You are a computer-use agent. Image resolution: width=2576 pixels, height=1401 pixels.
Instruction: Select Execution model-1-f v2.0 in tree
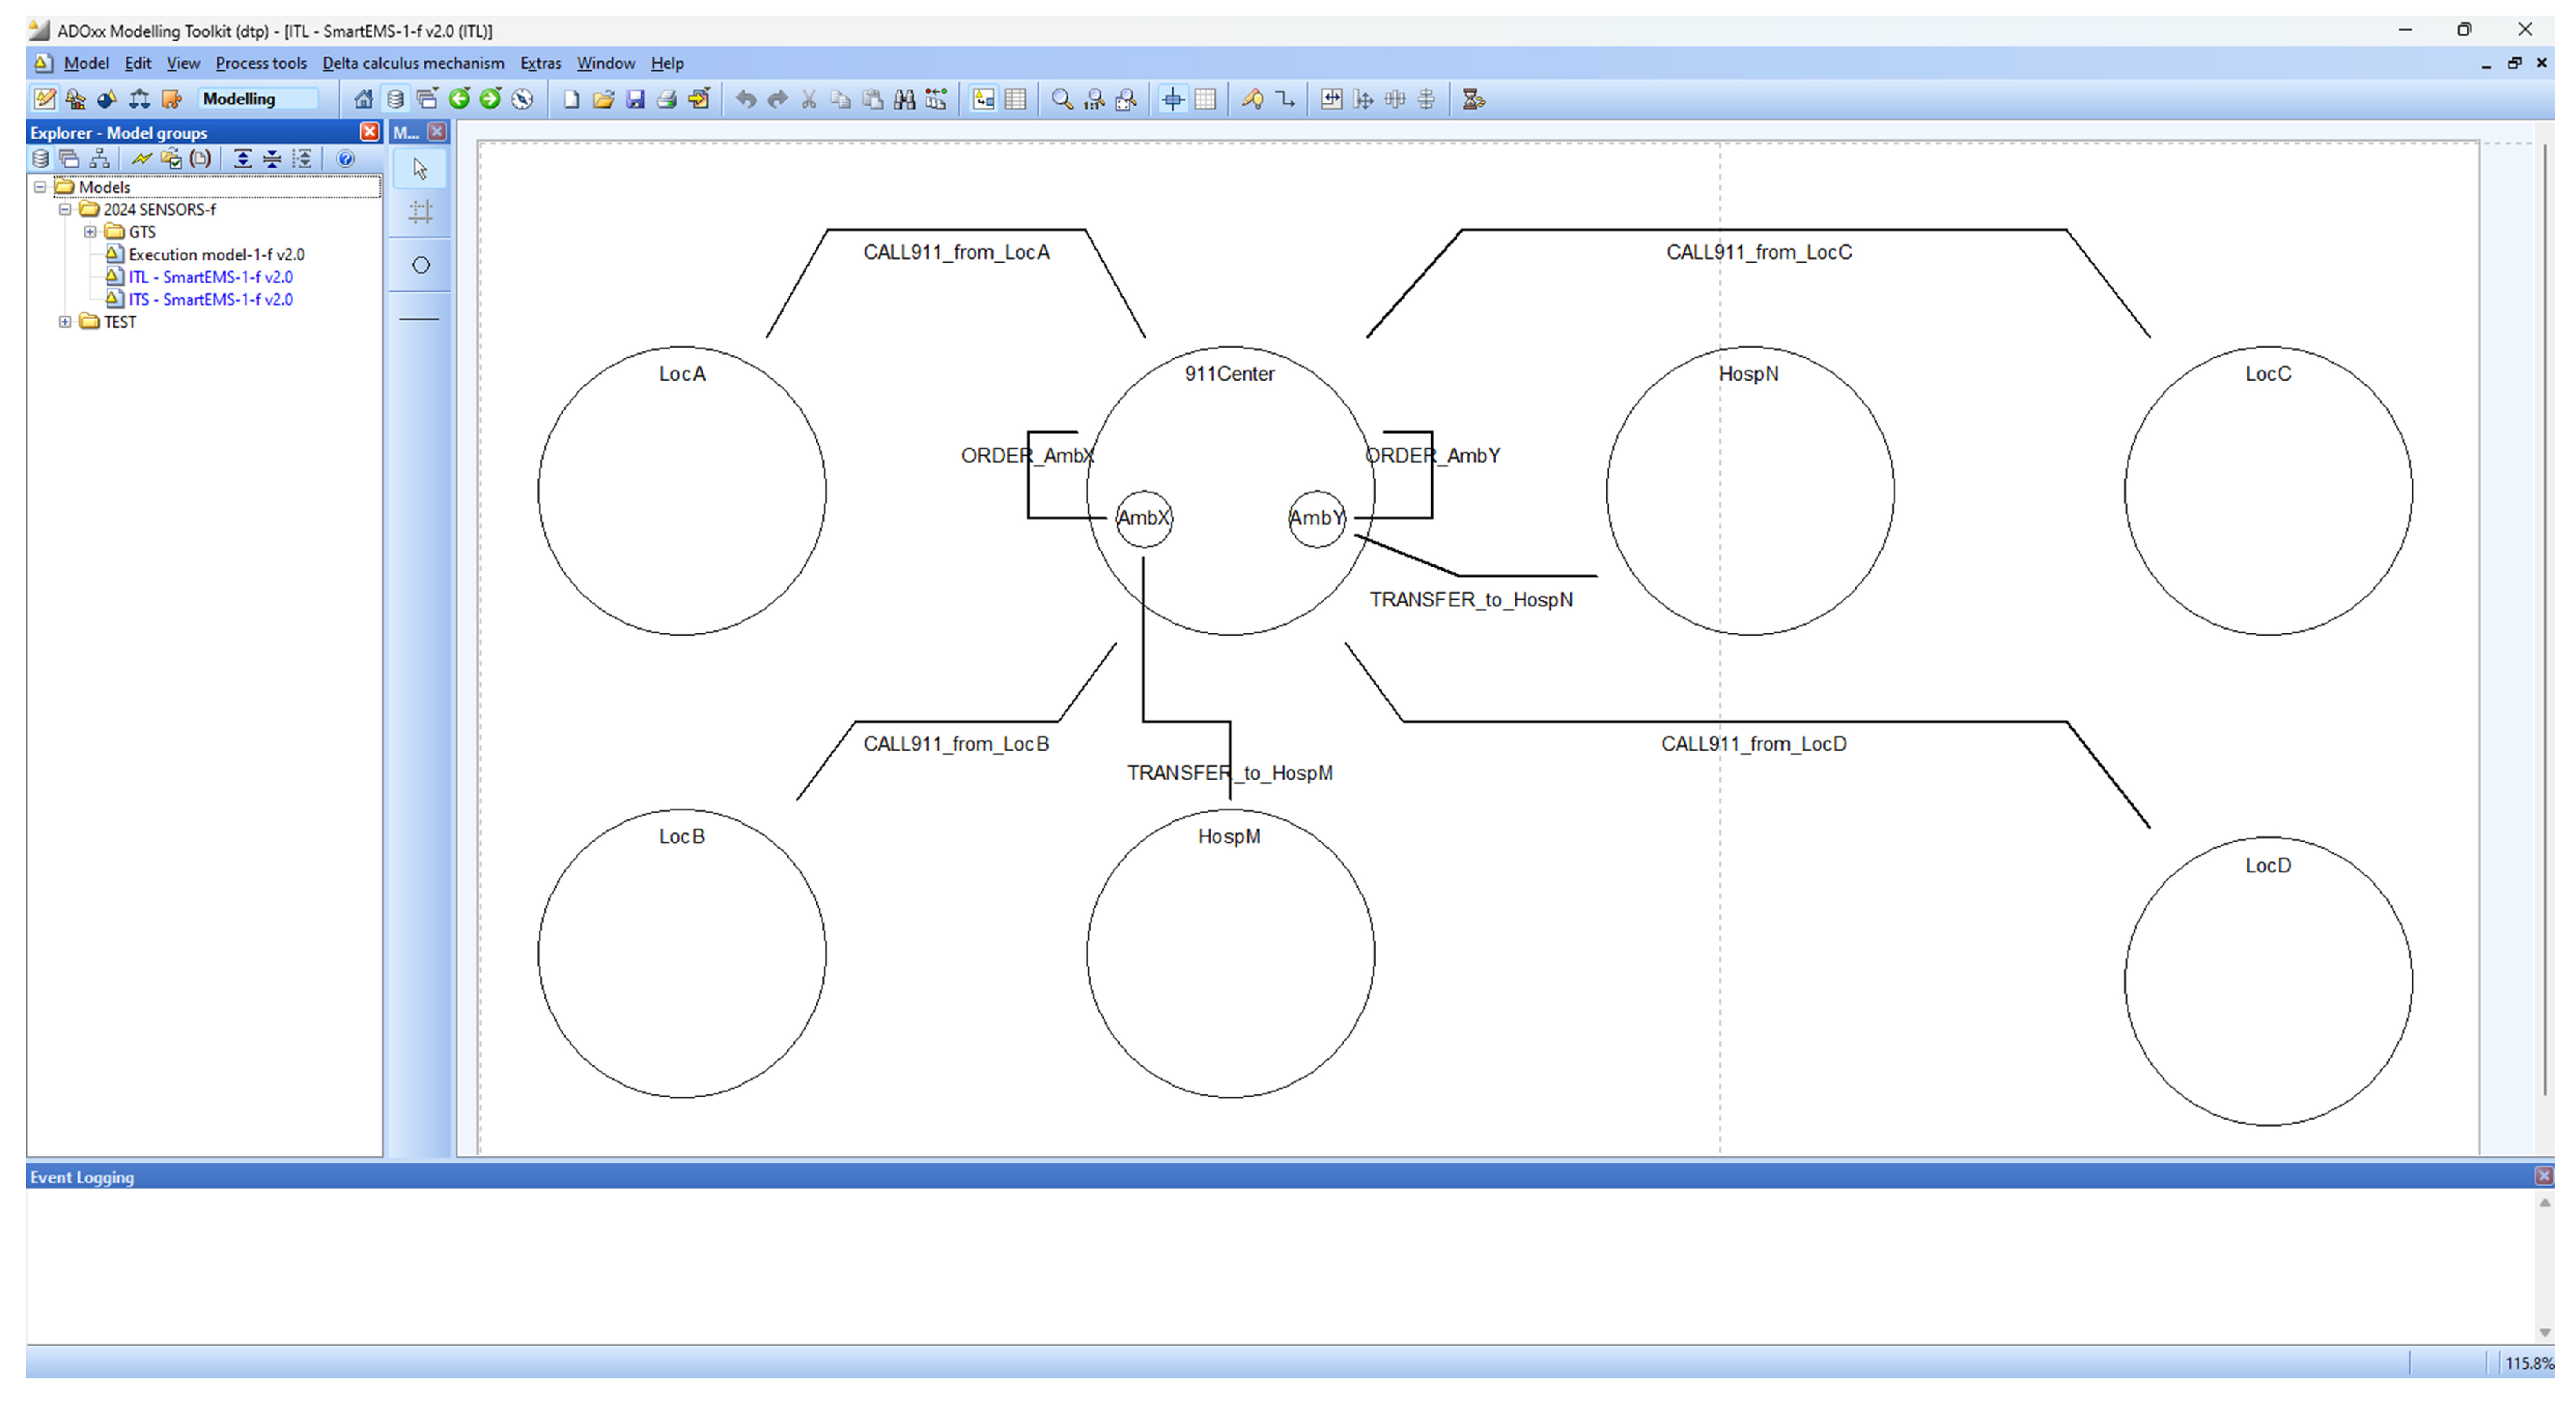(x=216, y=254)
